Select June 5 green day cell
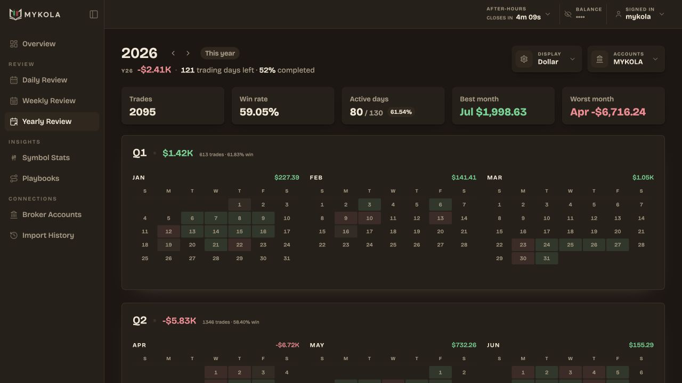Screen dimensions: 682x383 618,372
